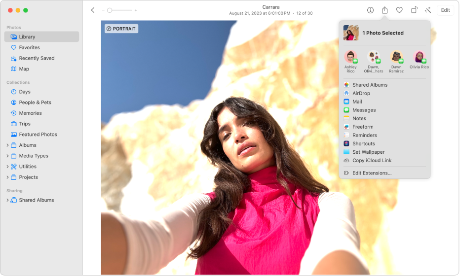
Task: Click the Rotate icon in toolbar
Action: 414,10
